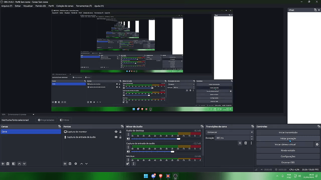Add a new scene transition
Screen dimensions: 321x180
pyautogui.click(x=240, y=143)
